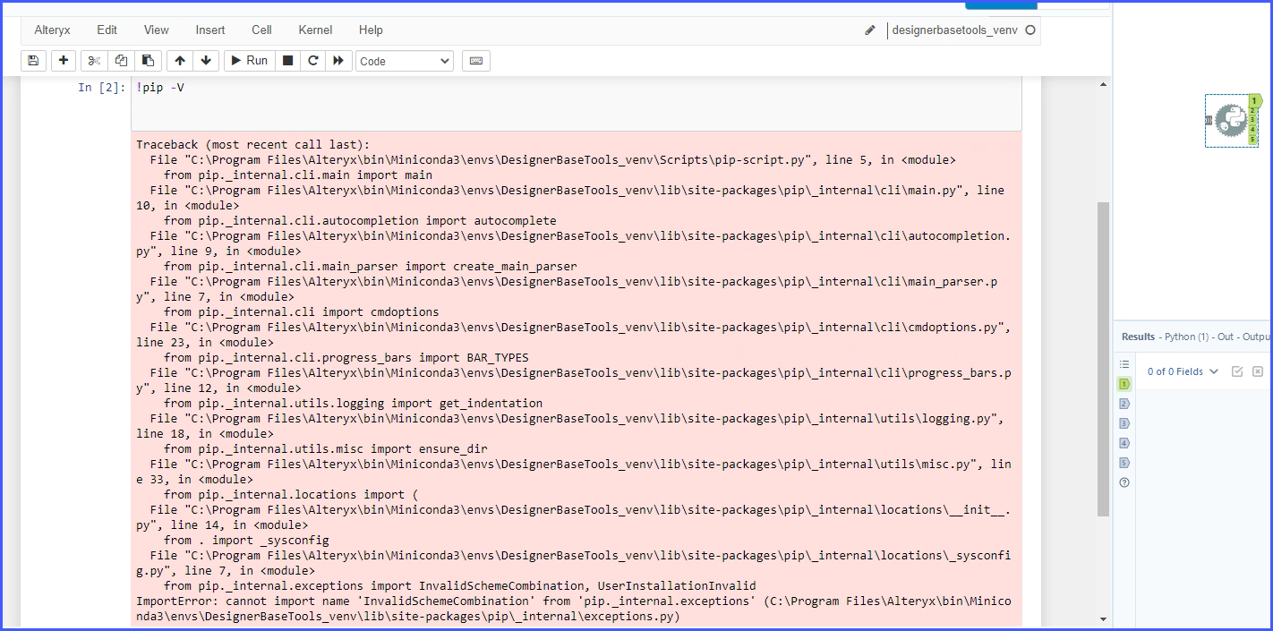
Task: Move selected cell down with arrow icon
Action: tap(206, 61)
